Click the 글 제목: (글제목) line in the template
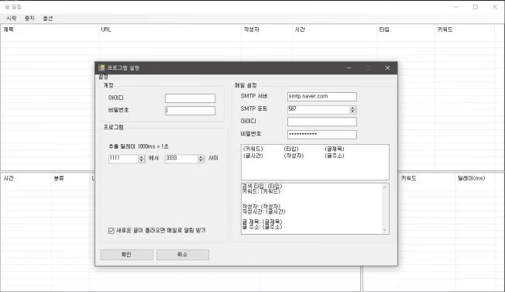505x292 pixels. click(x=262, y=222)
